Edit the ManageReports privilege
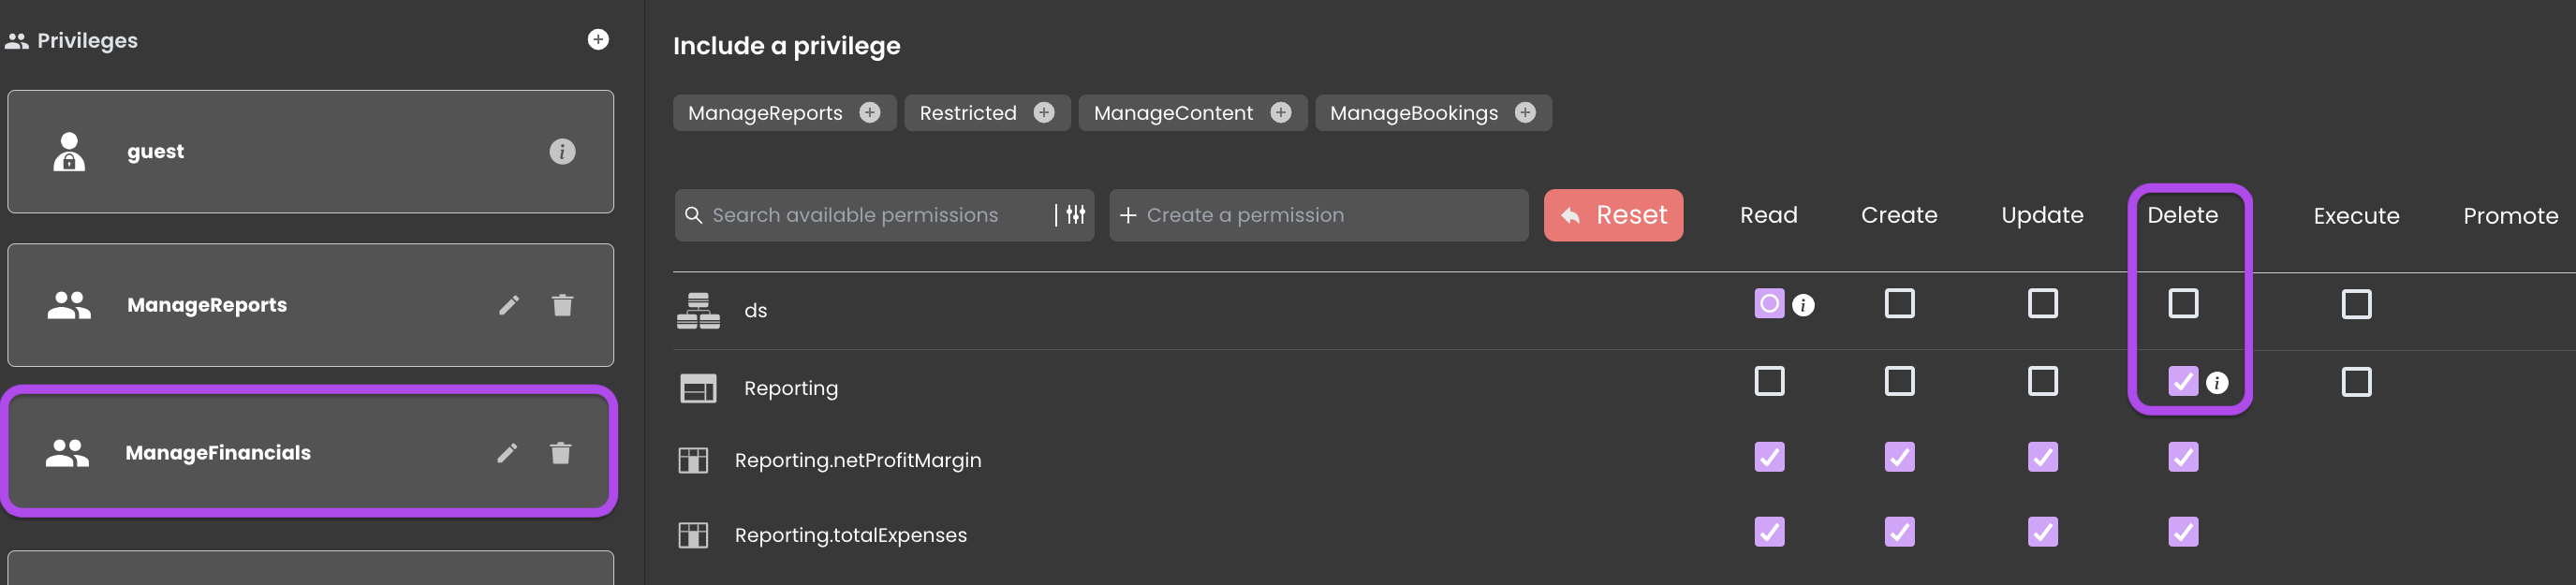The height and width of the screenshot is (585, 2576). 509,305
